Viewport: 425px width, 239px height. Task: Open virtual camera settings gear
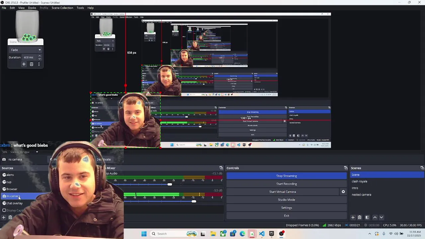(343, 192)
